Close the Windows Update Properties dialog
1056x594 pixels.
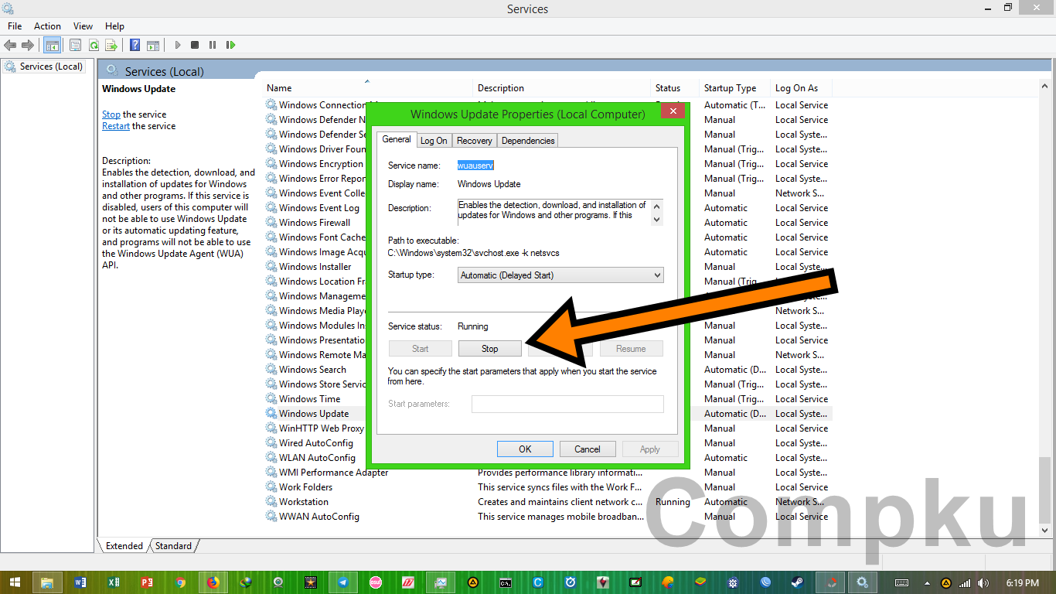pyautogui.click(x=673, y=111)
